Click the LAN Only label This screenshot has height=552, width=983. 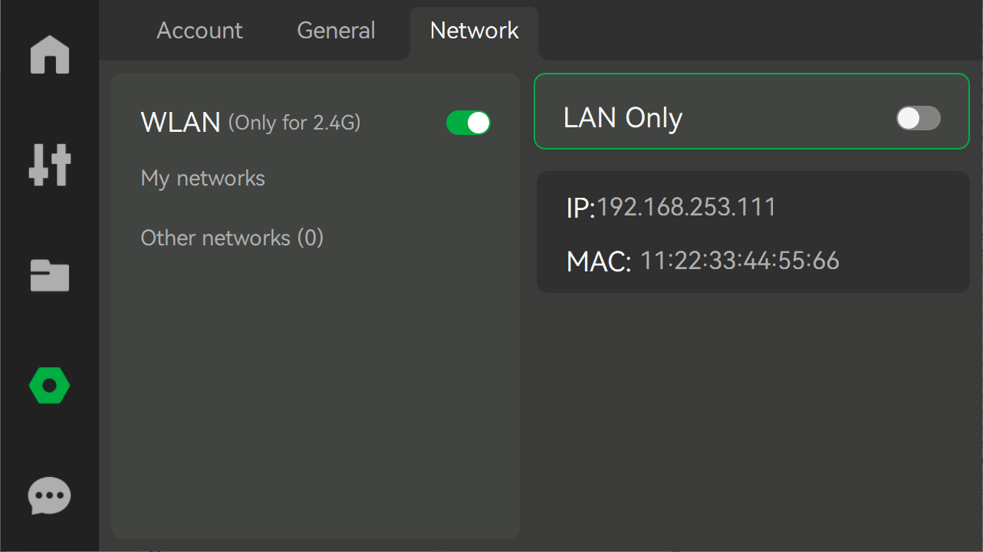(623, 118)
